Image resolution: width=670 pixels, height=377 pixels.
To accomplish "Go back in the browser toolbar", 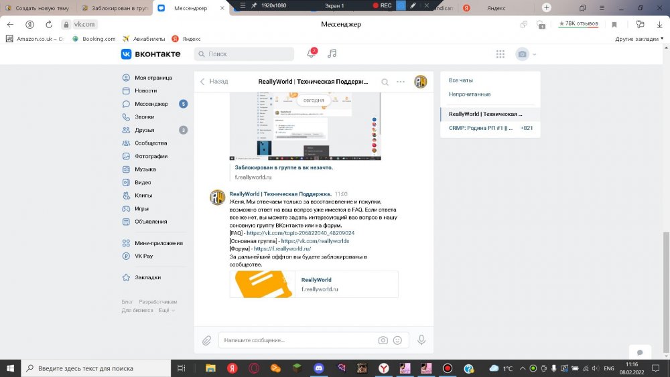I will tap(10, 24).
